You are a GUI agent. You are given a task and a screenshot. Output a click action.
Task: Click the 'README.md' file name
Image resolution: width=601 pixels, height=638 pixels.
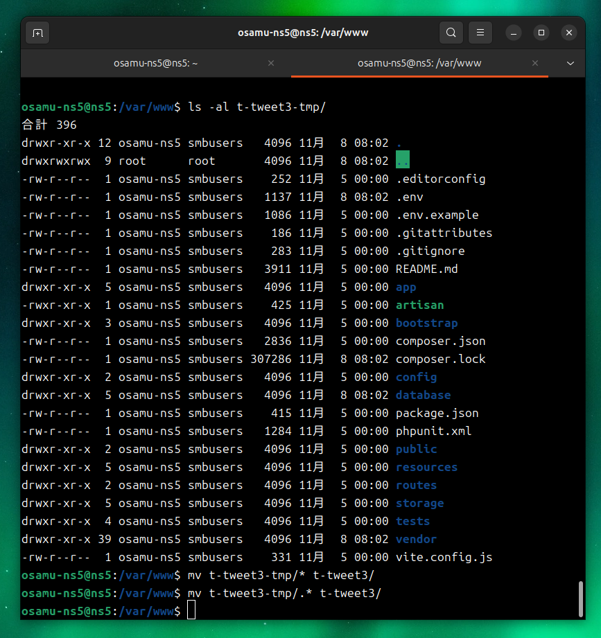426,269
